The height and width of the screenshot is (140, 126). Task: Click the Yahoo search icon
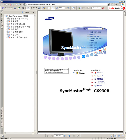103,8
